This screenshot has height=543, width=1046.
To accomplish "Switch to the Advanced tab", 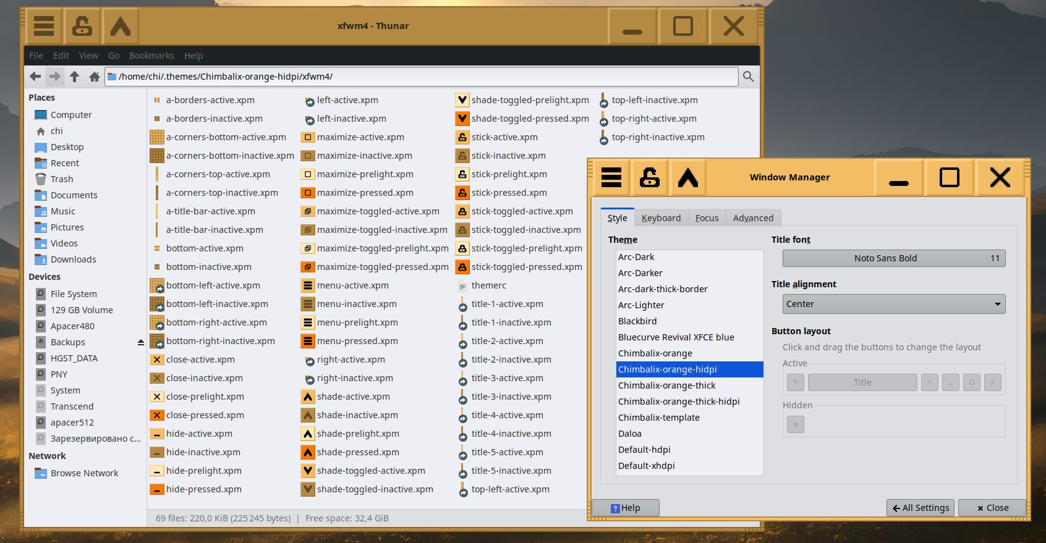I will (x=753, y=218).
